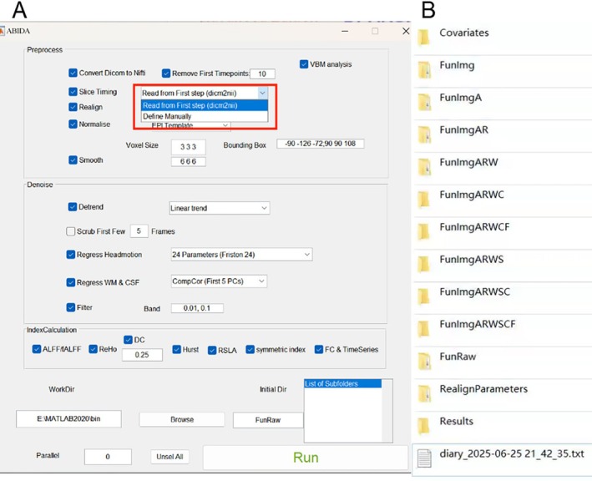Select the diary text file icon
Image resolution: width=592 pixels, height=481 pixels.
click(x=424, y=458)
